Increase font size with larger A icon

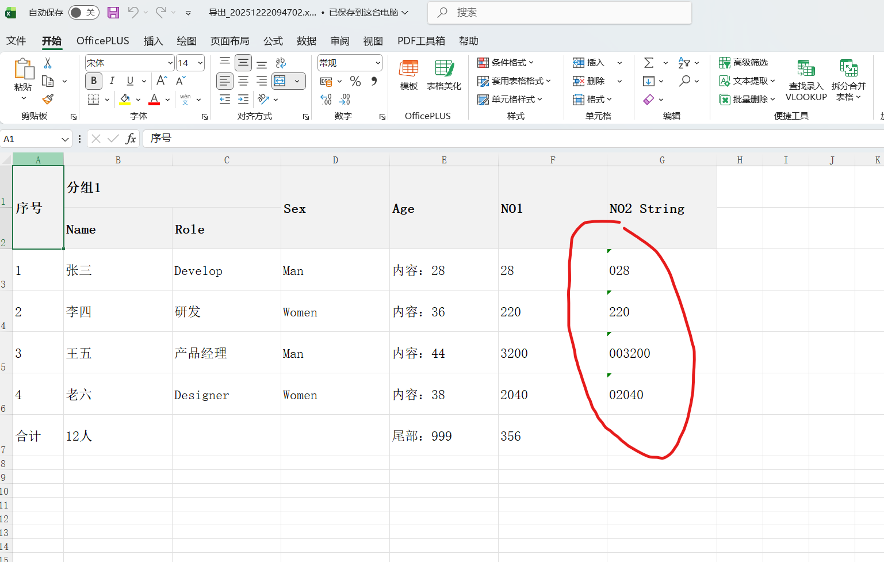162,81
